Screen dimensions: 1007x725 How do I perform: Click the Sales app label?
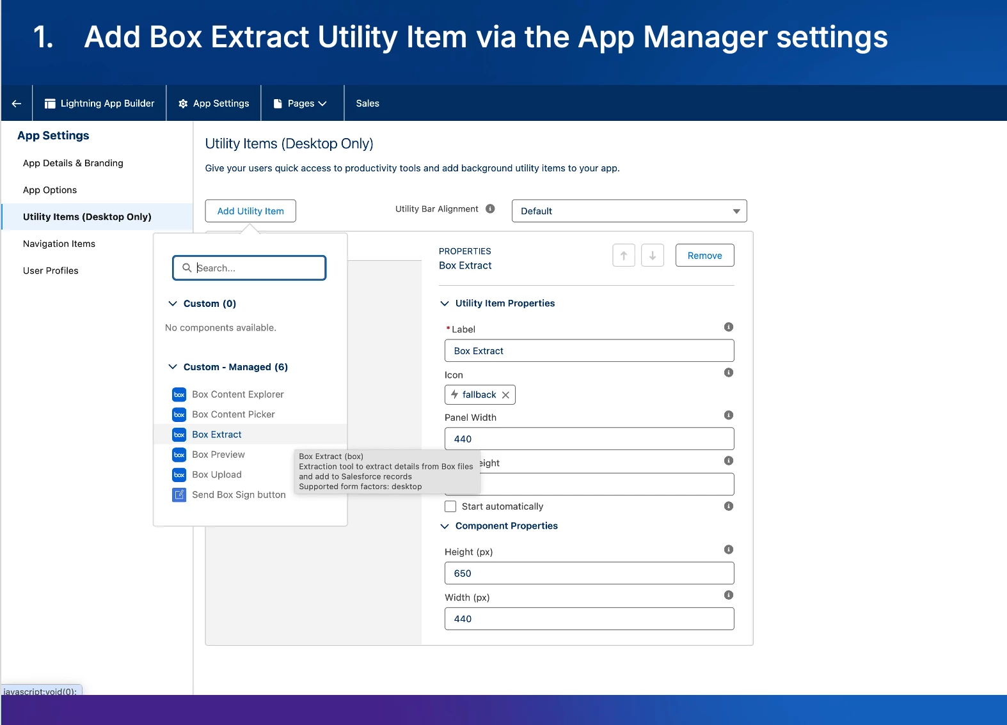pos(367,104)
